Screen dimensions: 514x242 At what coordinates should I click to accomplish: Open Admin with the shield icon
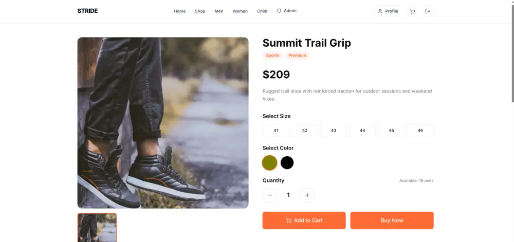(x=286, y=11)
